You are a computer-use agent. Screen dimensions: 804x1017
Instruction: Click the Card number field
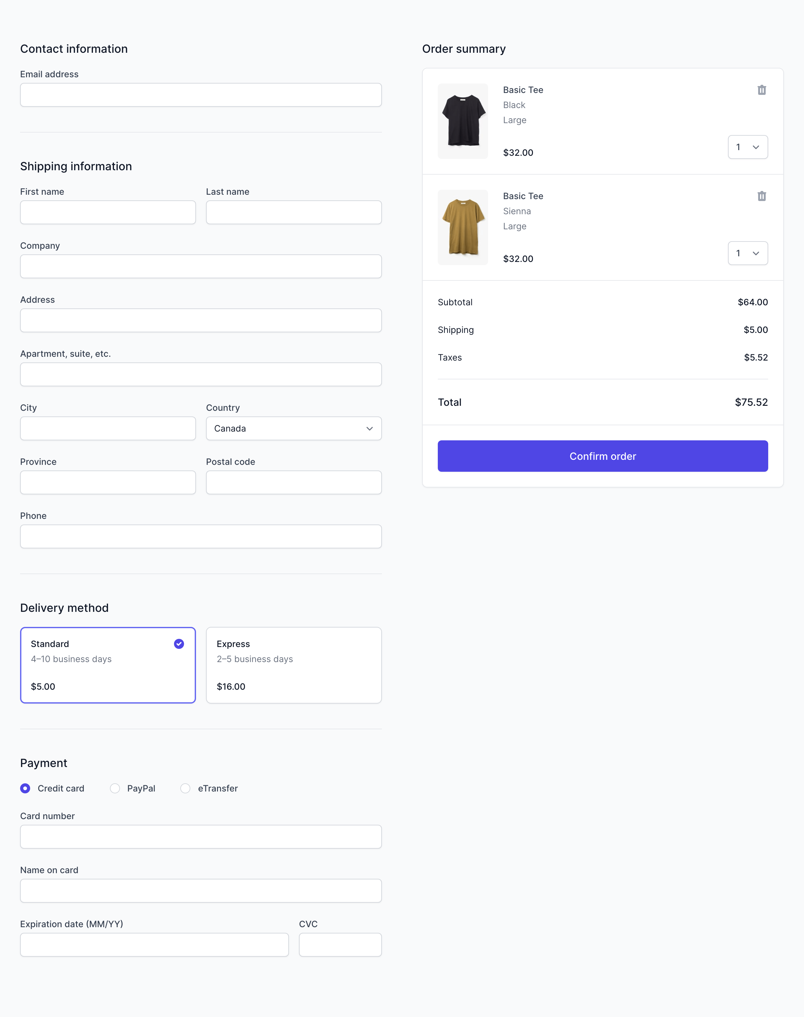click(x=201, y=837)
